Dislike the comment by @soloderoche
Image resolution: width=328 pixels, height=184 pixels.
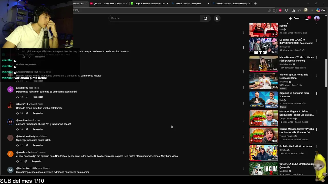(26, 161)
